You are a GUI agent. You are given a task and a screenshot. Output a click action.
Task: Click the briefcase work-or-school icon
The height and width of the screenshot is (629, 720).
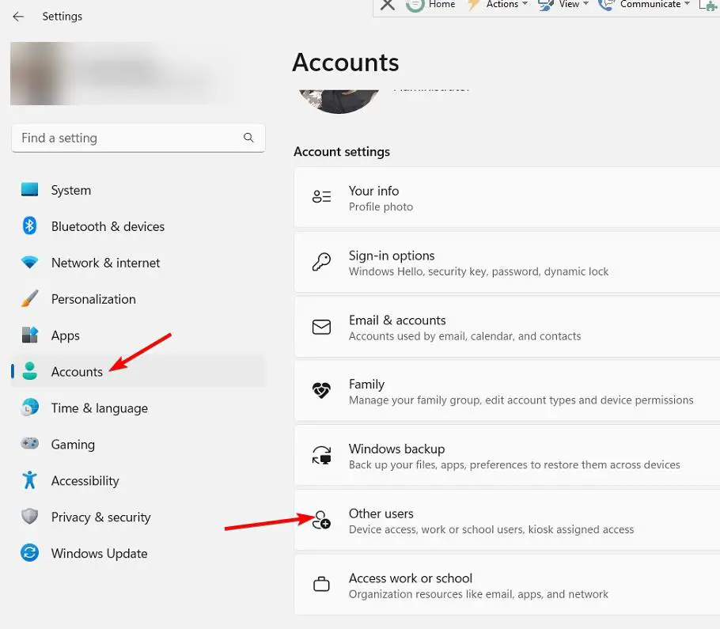tap(321, 585)
